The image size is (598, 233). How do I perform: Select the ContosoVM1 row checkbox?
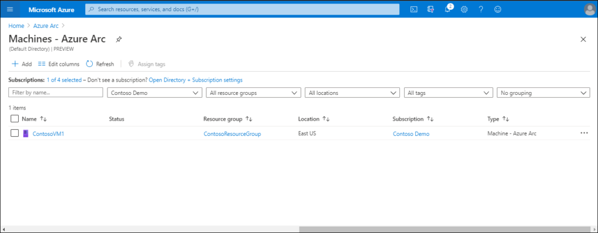(x=15, y=133)
